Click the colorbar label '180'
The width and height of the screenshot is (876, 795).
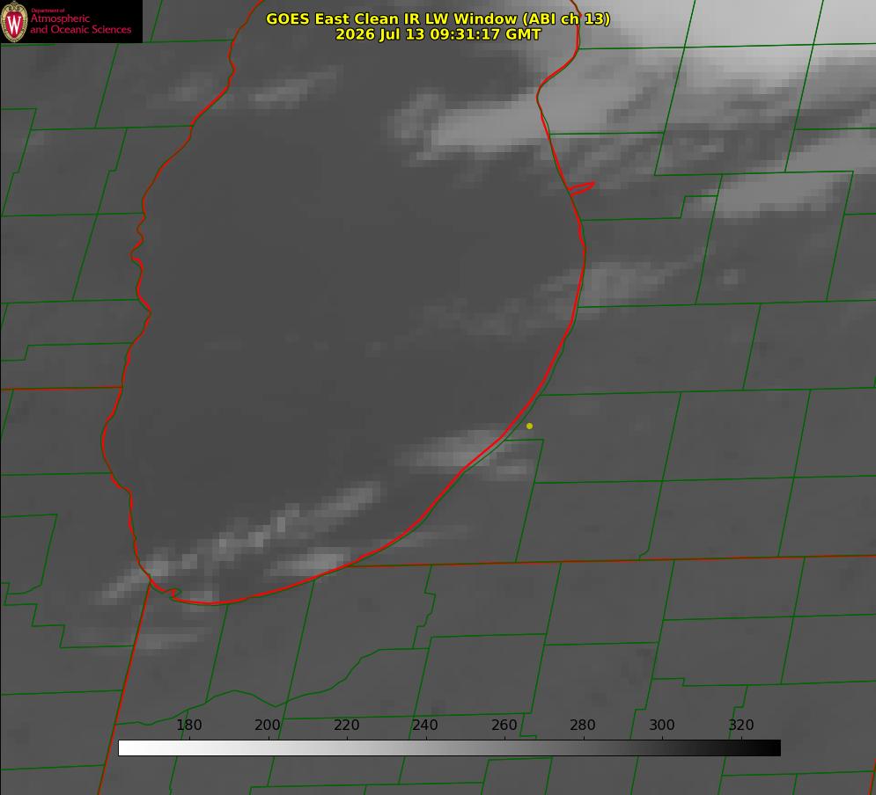(x=188, y=726)
